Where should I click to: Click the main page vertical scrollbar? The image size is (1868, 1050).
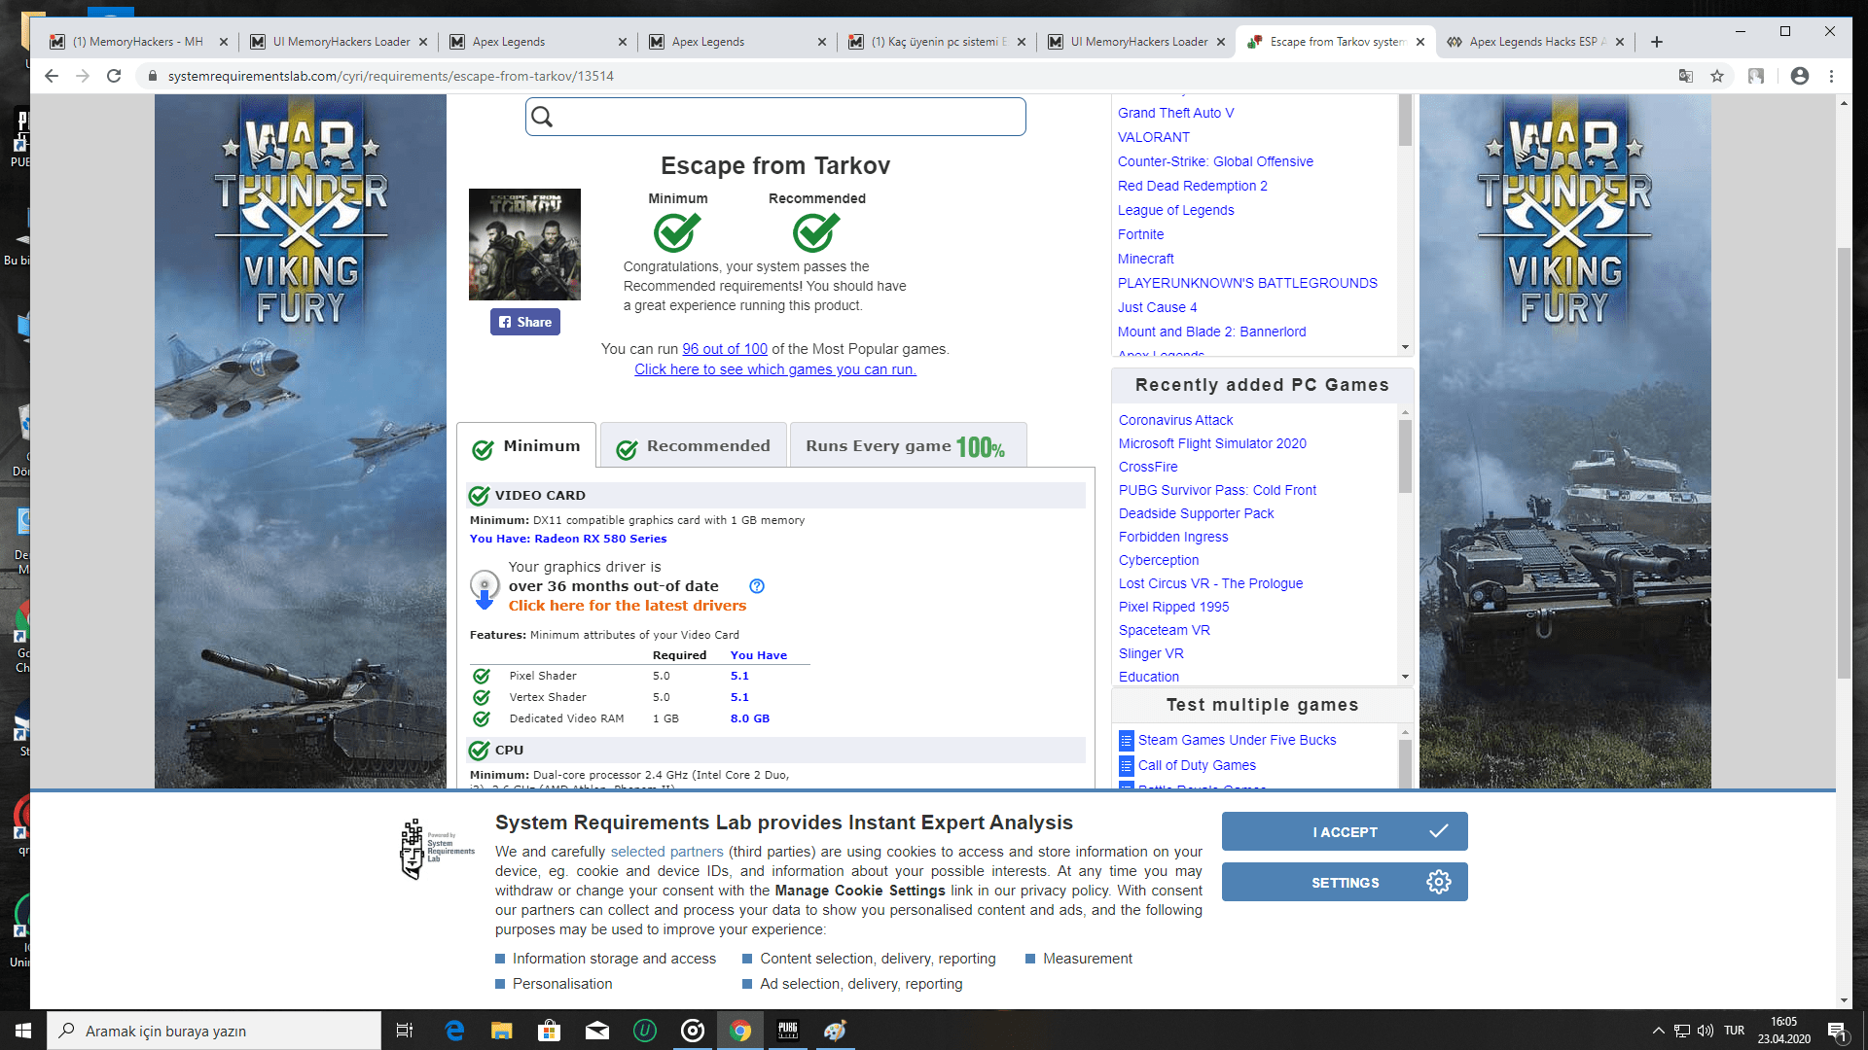1844,464
